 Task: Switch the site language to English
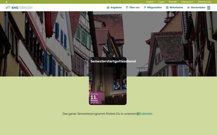pos(150,2)
